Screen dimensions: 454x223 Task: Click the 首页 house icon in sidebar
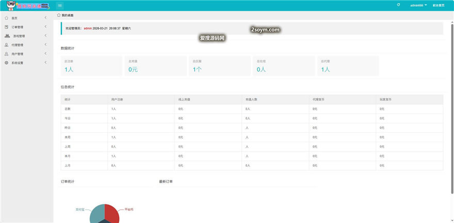click(x=6, y=18)
